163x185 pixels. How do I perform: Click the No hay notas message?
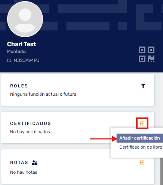point(24,172)
